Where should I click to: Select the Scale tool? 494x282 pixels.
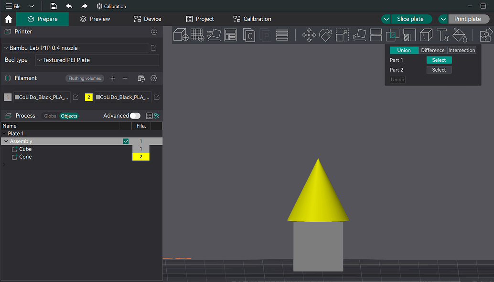click(342, 35)
